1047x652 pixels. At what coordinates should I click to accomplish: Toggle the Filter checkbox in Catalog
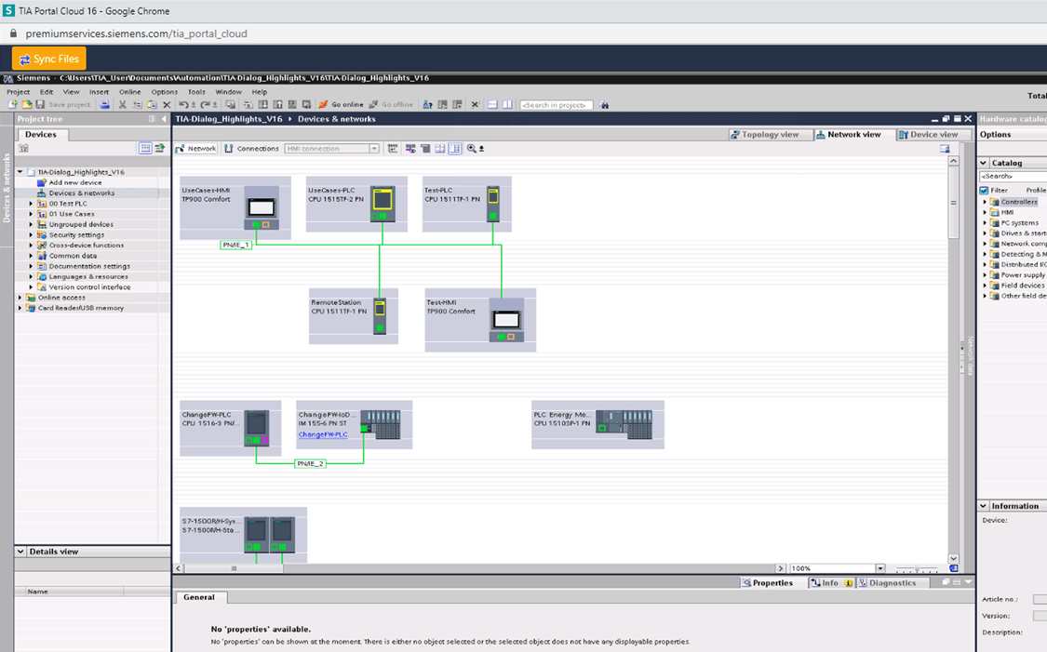(984, 190)
